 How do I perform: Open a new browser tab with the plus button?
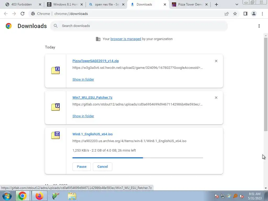216,4
